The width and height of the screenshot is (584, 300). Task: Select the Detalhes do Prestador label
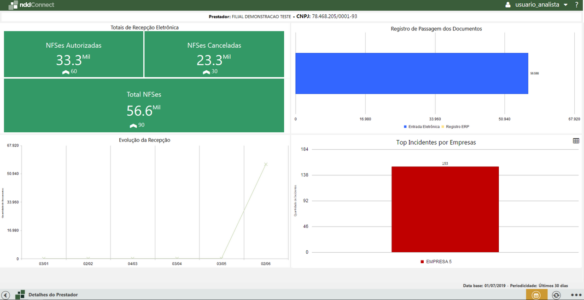(53, 294)
